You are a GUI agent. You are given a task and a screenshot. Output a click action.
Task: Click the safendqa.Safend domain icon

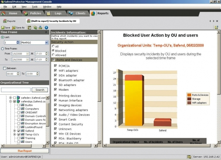pos(18,101)
